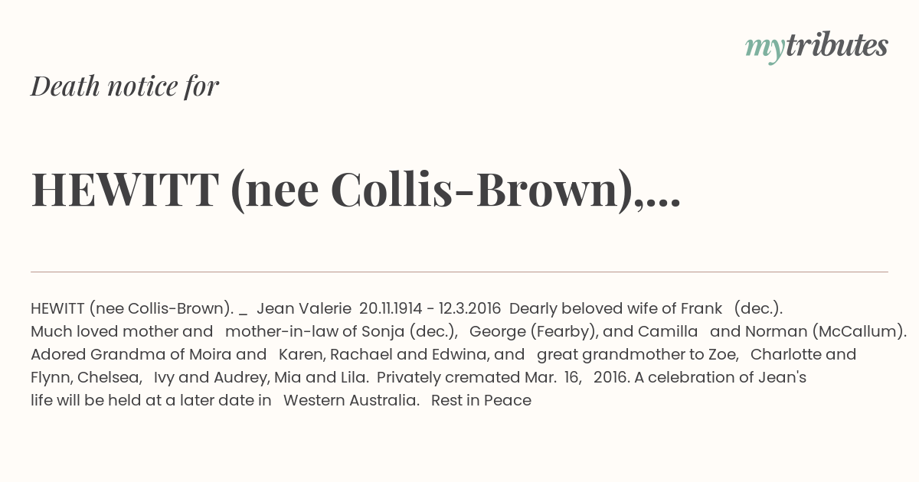
Task: Click "Ivy and Audrey, Mia and Lila"
Action: 262,377
